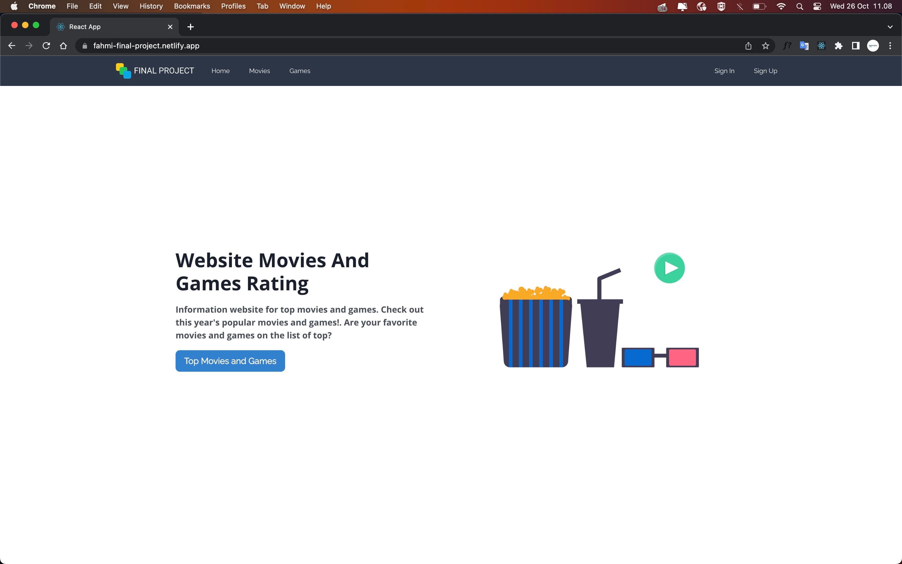
Task: Open the Bookmarks menu
Action: pyautogui.click(x=192, y=6)
